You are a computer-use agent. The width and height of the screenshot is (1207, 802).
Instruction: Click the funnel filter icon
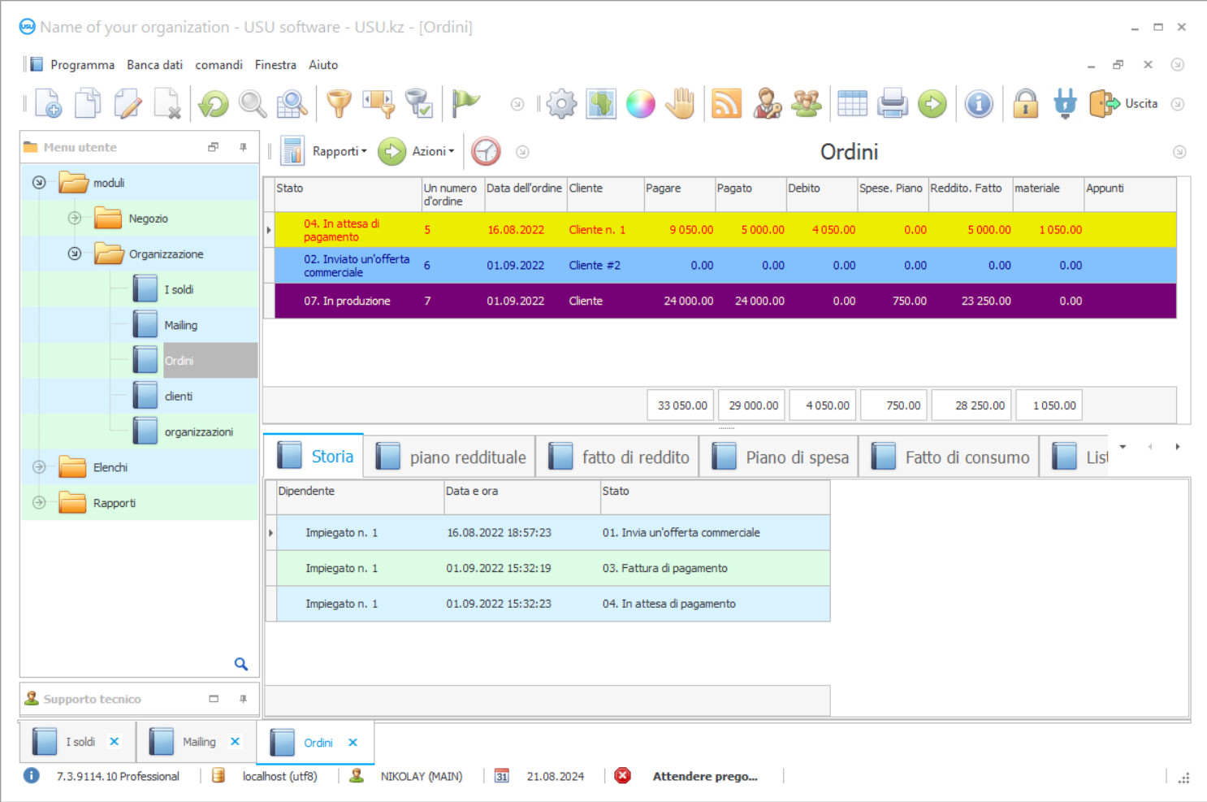click(339, 104)
